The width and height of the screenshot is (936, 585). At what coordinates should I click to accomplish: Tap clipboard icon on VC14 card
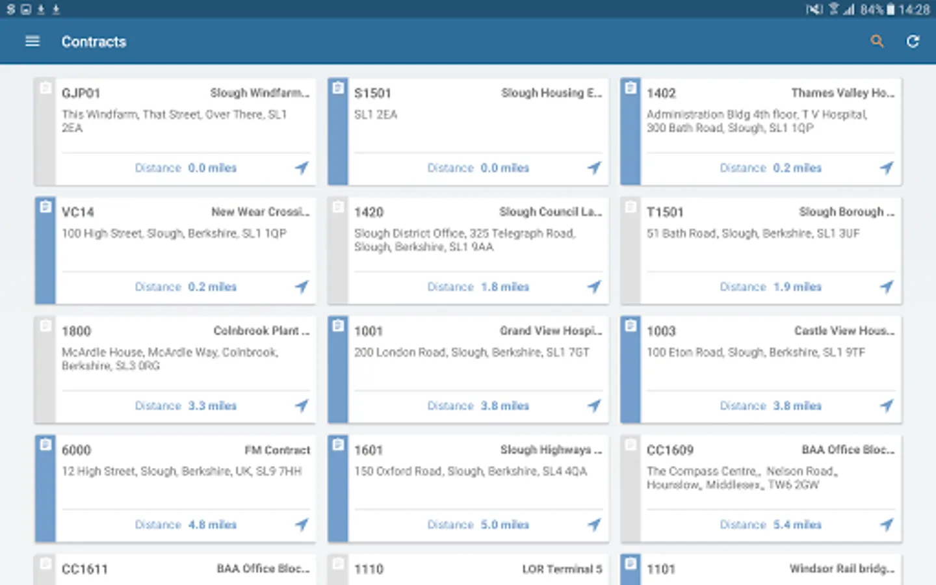click(x=45, y=207)
